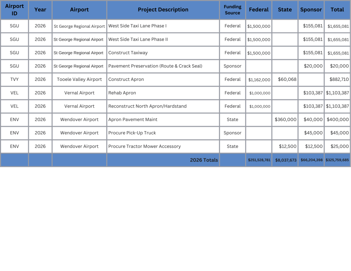The image size is (351, 271).
Task: Click the Tooele Valley Airport cell
Action: click(x=79, y=79)
